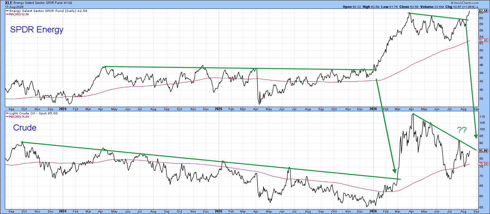The width and height of the screenshot is (490, 214).
Task: Select the 'Crude' panel label
Action: click(24, 127)
